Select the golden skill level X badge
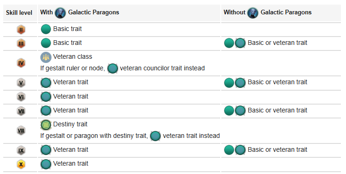This screenshot has width=346, height=174. (x=21, y=164)
